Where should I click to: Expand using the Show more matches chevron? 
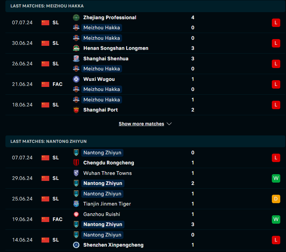coord(169,124)
